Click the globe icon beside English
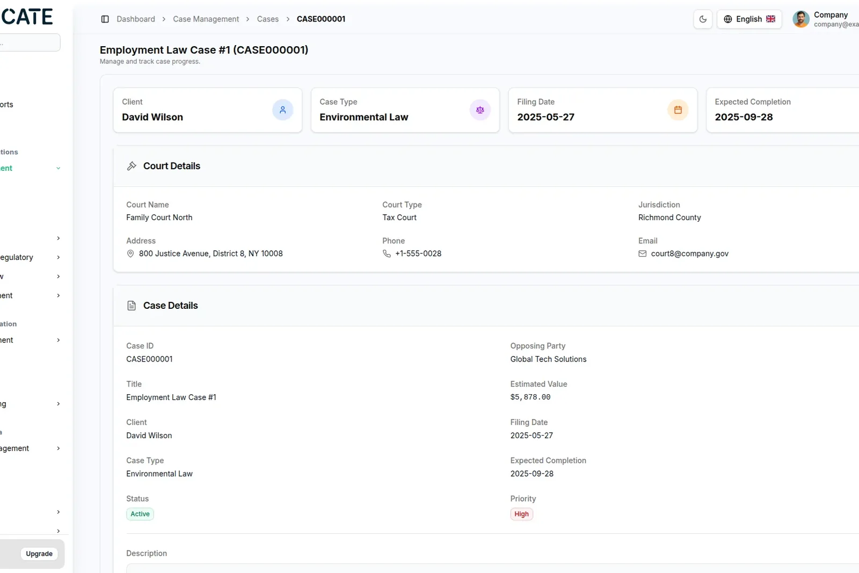 point(728,19)
